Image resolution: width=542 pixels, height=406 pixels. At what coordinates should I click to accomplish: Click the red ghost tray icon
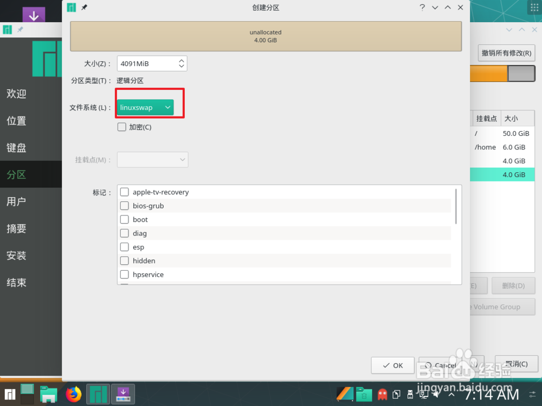coord(383,394)
